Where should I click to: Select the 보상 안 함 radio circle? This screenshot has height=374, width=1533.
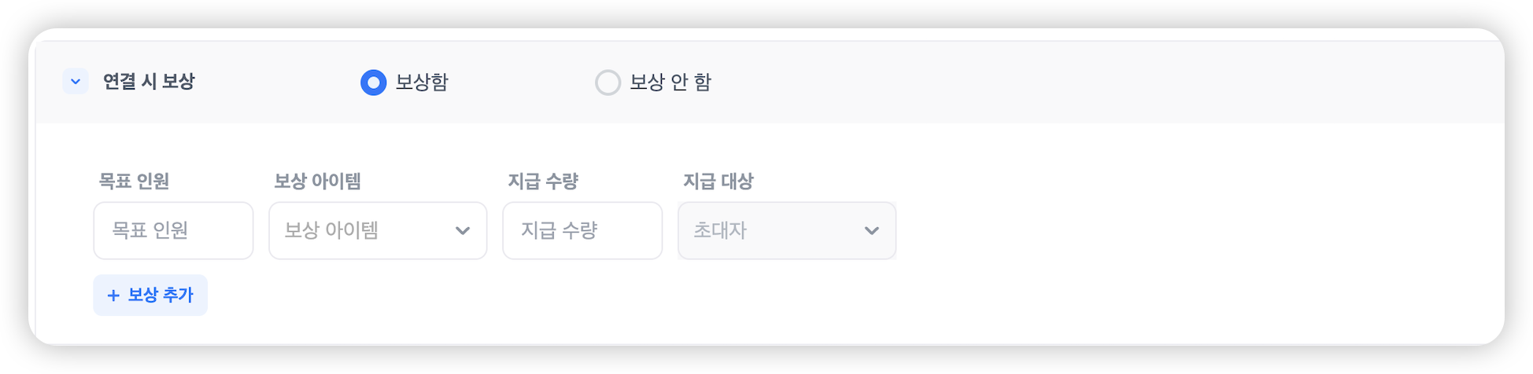pyautogui.click(x=608, y=82)
